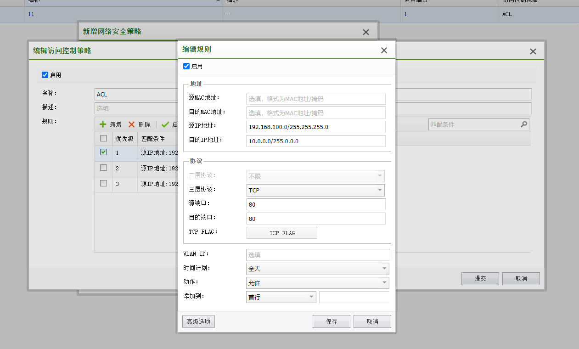The width and height of the screenshot is (579, 349).
Task: Open the 时间计划 全天 dropdown
Action: point(318,269)
